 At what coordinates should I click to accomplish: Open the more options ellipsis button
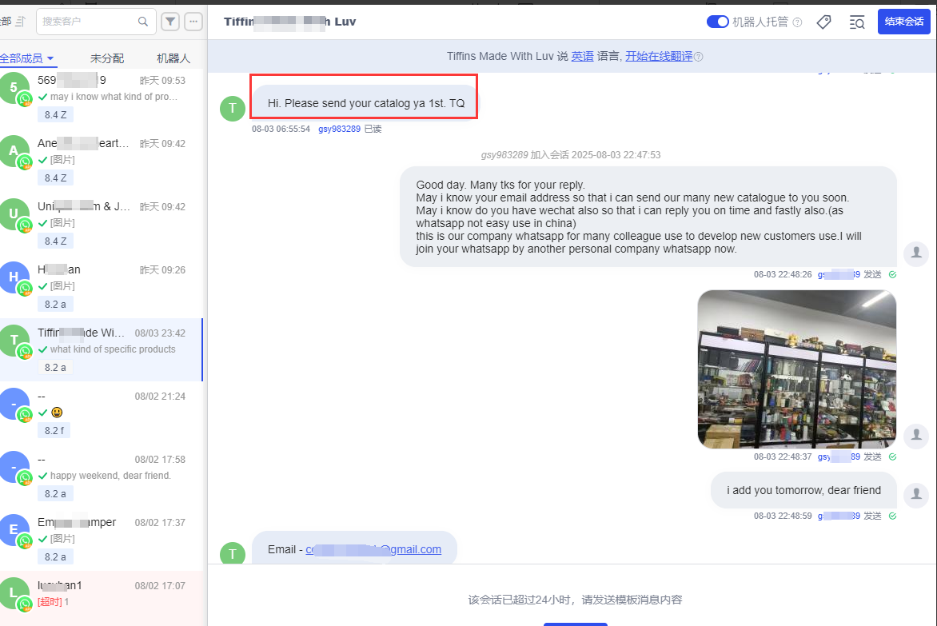click(x=193, y=22)
